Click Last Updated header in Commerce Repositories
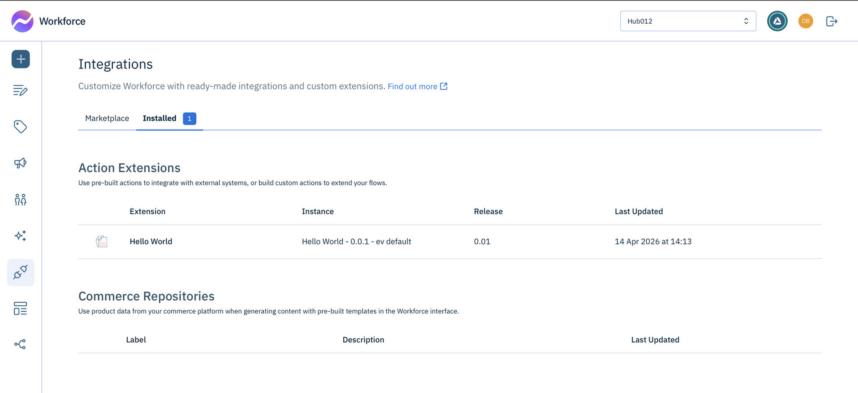The width and height of the screenshot is (858, 393). coord(655,340)
